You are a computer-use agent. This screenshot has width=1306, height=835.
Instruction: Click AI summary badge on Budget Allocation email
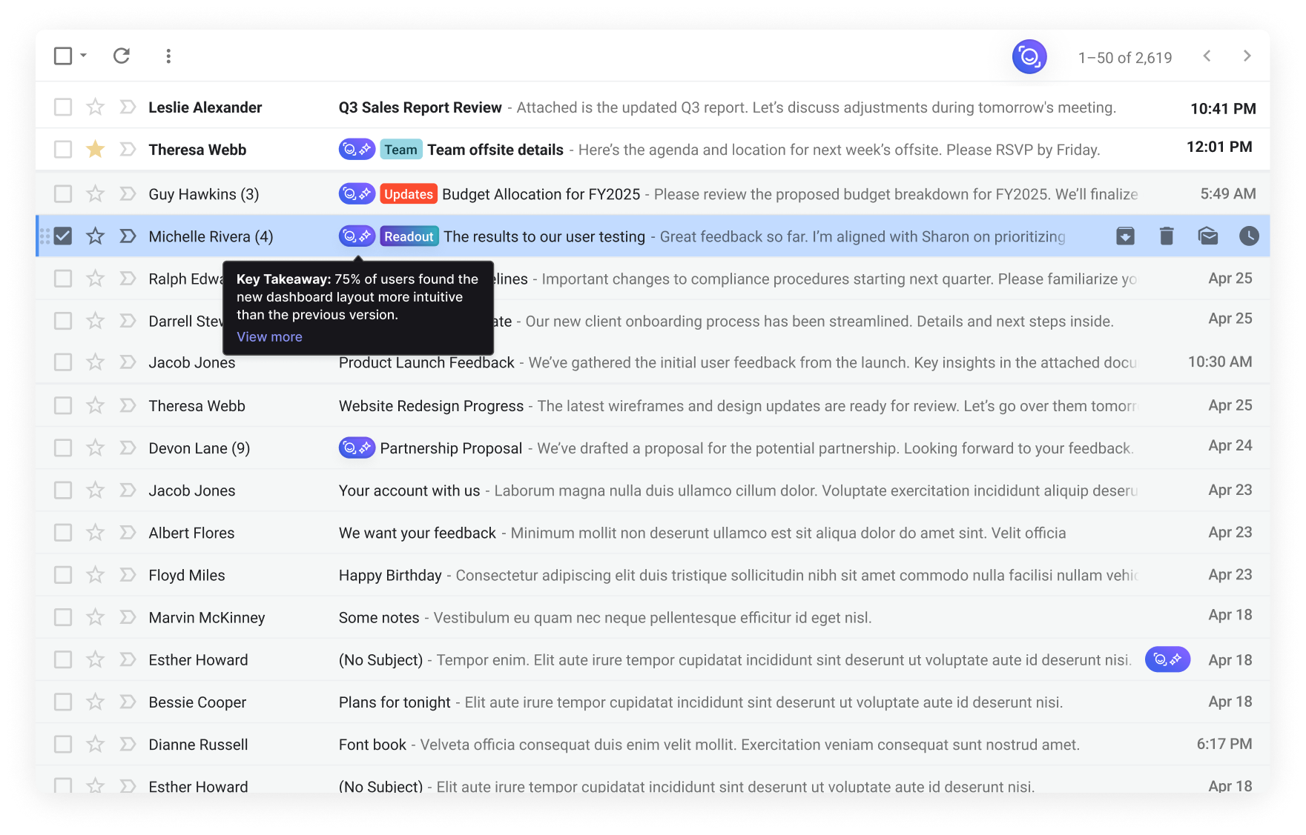click(357, 194)
